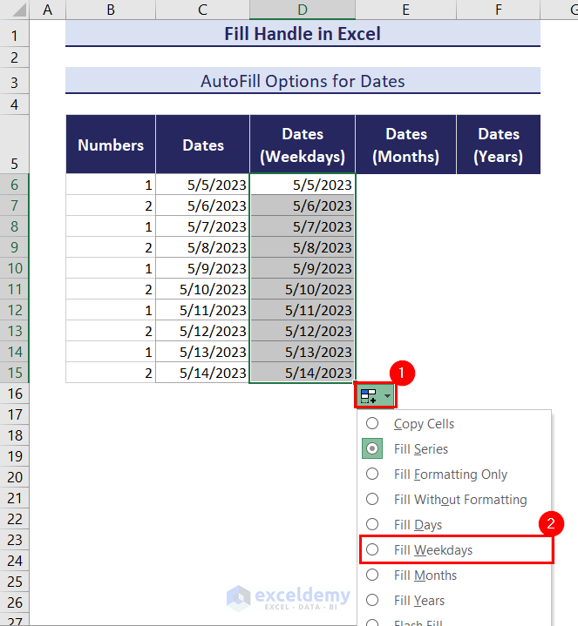578x626 pixels.
Task: Click cell C9 with date 5/8/2023
Action: (202, 247)
